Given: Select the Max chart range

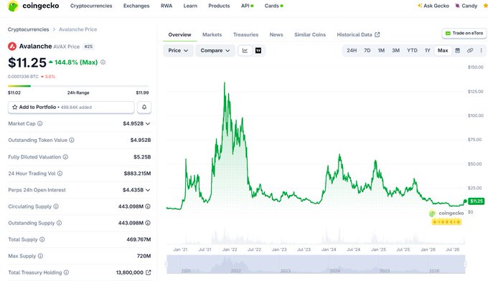Looking at the screenshot, I should [443, 50].
